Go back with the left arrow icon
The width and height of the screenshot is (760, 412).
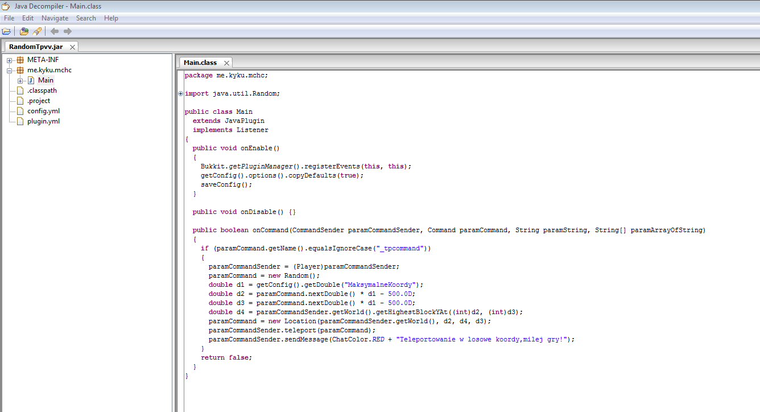(x=55, y=31)
